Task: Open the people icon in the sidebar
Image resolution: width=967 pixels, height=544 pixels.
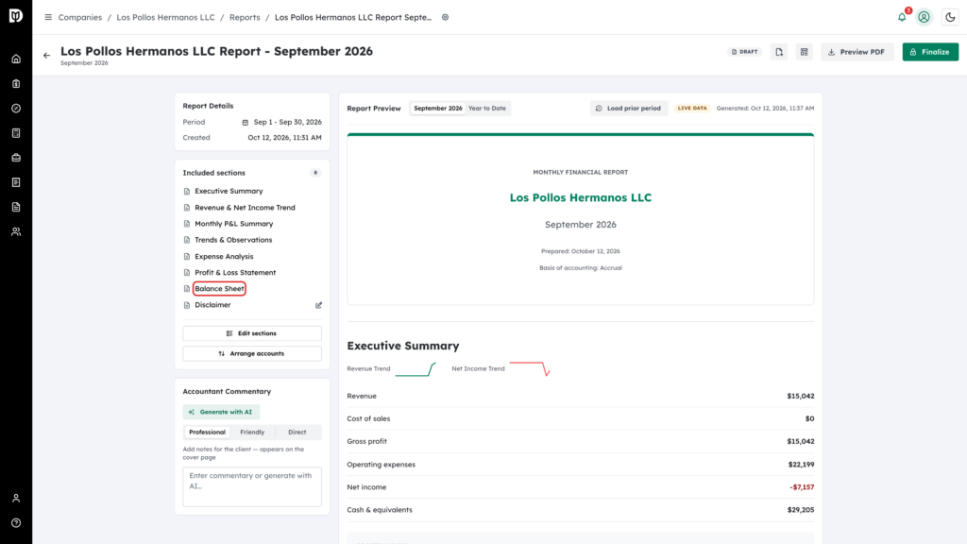Action: click(x=16, y=232)
